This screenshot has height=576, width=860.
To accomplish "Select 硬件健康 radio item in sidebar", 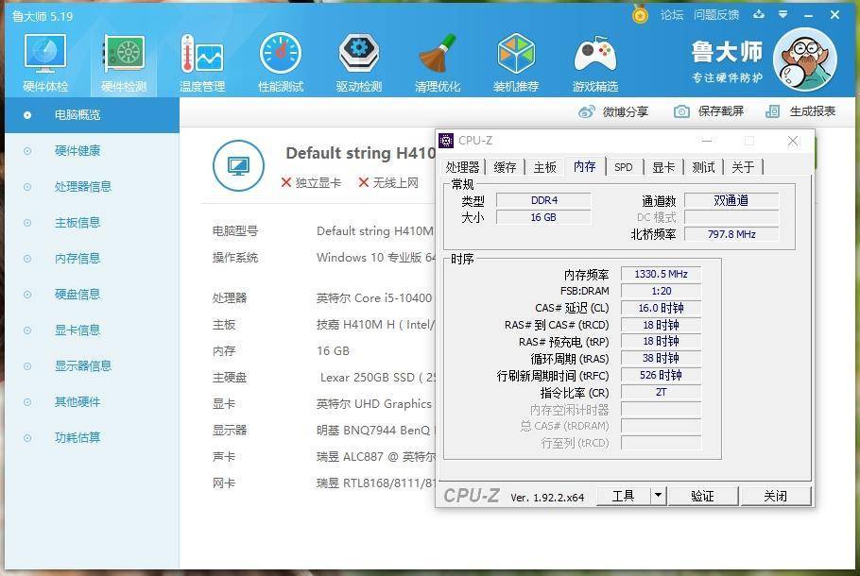I will point(27,151).
